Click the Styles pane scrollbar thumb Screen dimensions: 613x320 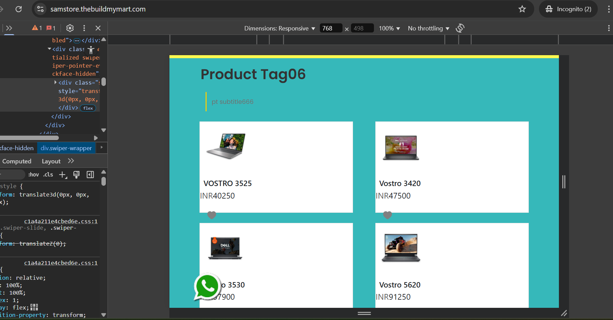pos(104,182)
